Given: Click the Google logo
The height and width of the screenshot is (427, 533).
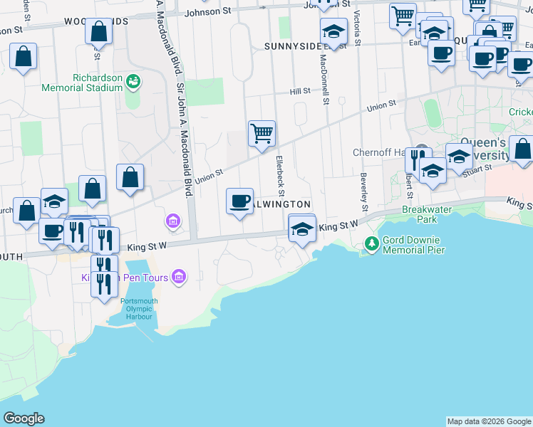Looking at the screenshot, I should pyautogui.click(x=24, y=418).
